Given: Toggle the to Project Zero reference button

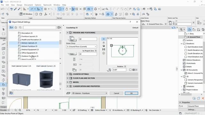Looking at the screenshot, I should (96, 50).
